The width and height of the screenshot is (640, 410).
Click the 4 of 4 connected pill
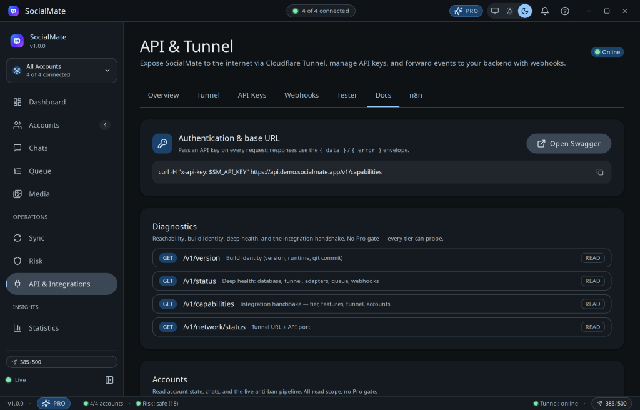(321, 11)
